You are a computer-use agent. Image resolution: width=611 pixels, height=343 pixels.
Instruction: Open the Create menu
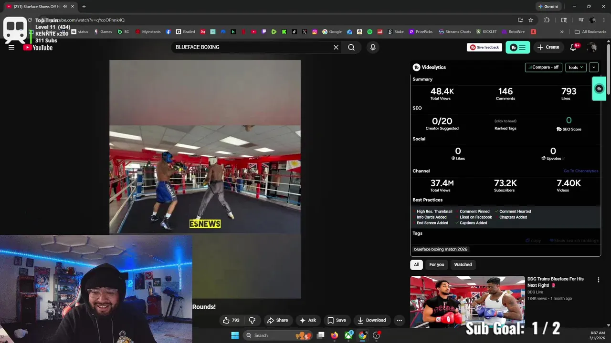click(548, 47)
